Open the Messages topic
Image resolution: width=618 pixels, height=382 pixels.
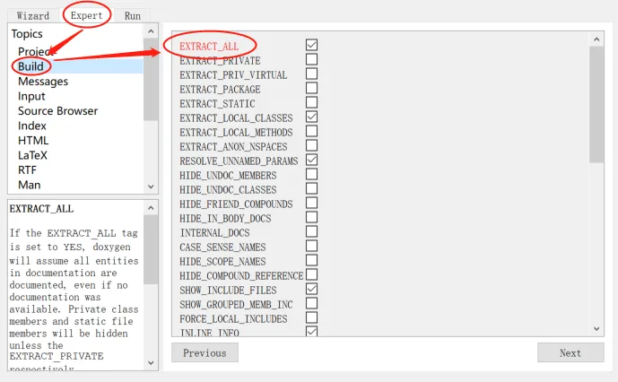[x=43, y=82]
